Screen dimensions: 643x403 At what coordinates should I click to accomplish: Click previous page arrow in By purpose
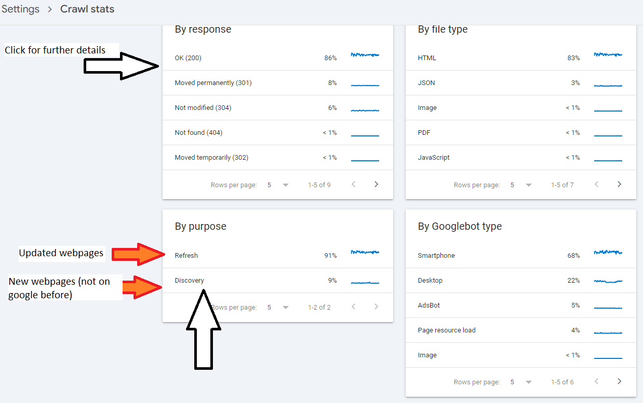(354, 307)
